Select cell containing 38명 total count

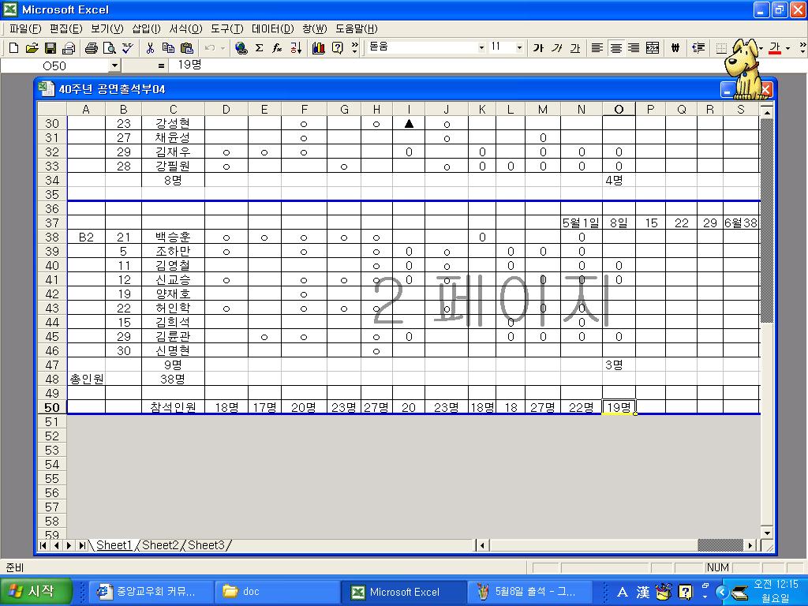pyautogui.click(x=173, y=380)
